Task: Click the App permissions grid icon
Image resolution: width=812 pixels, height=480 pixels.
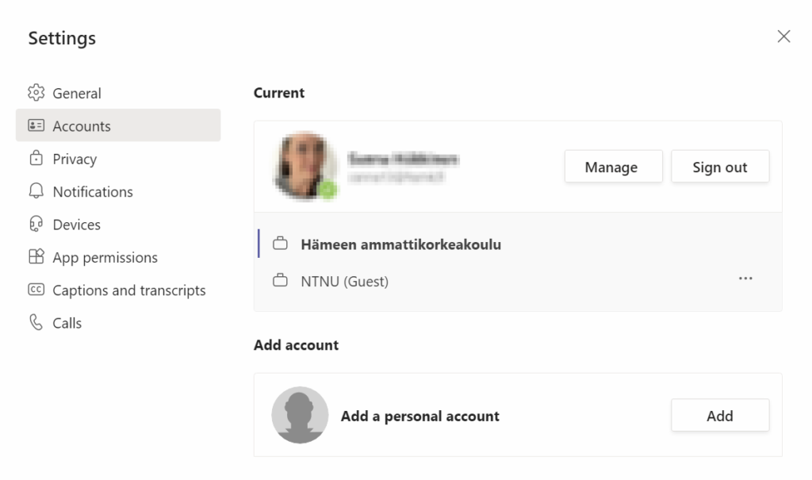Action: [x=36, y=256]
